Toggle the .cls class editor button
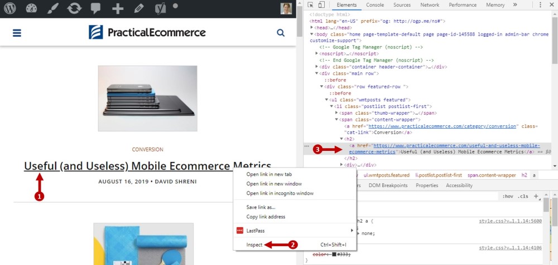 [x=523, y=197]
